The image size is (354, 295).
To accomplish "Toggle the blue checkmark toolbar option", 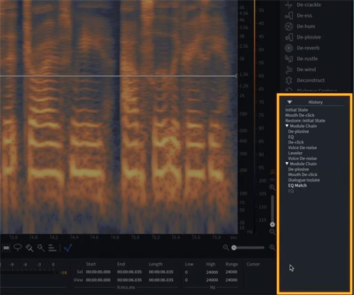I will click(68, 248).
